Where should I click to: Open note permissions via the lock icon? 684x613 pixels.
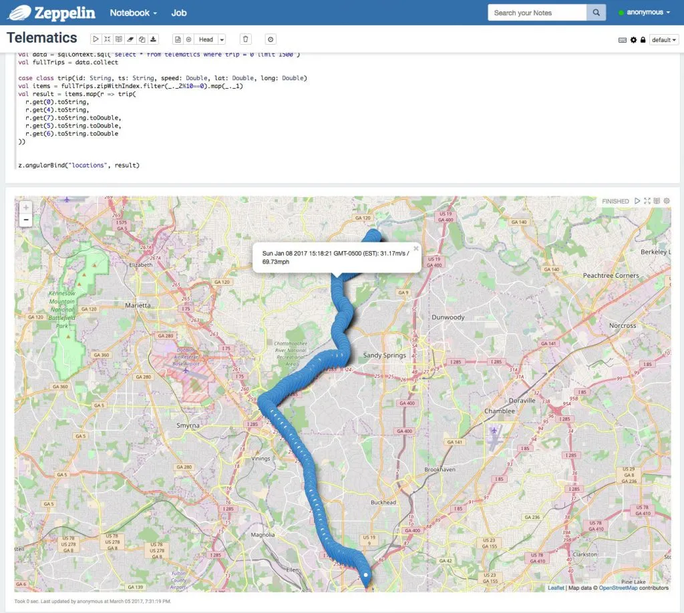coord(643,40)
